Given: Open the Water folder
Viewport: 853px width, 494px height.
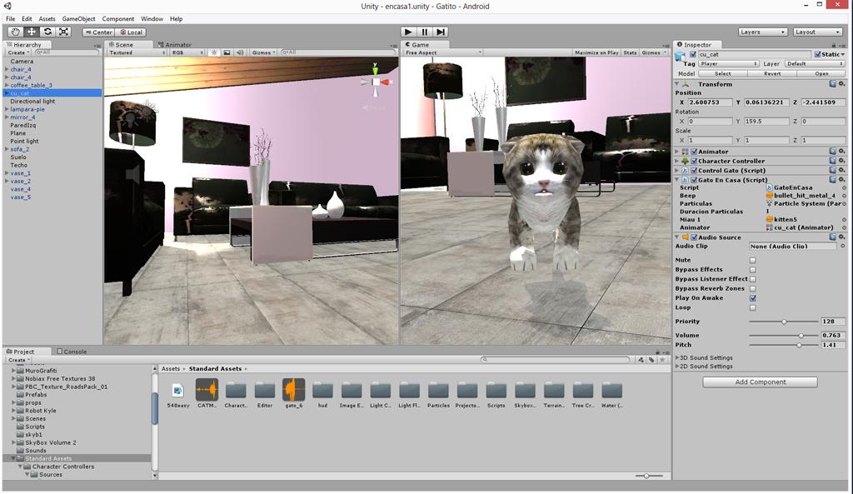Looking at the screenshot, I should pos(612,394).
